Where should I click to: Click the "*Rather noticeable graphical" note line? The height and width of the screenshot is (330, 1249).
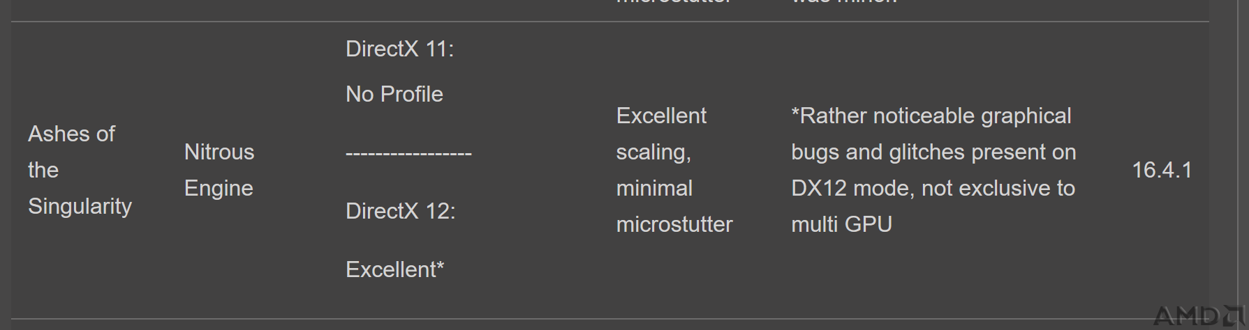[931, 116]
